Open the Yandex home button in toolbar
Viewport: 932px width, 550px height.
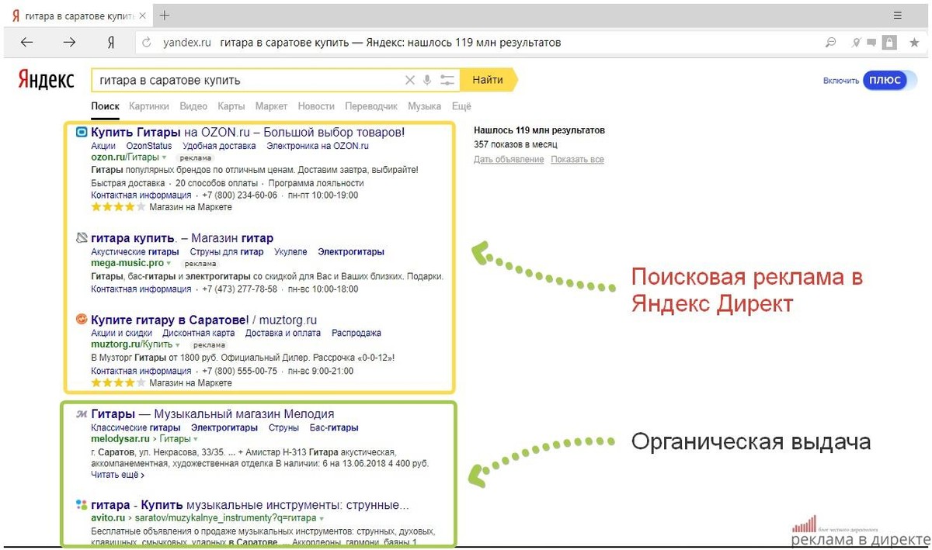pyautogui.click(x=111, y=43)
